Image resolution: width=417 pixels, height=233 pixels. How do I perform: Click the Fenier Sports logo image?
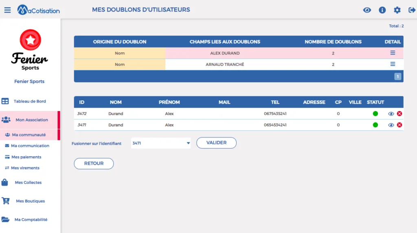click(30, 50)
